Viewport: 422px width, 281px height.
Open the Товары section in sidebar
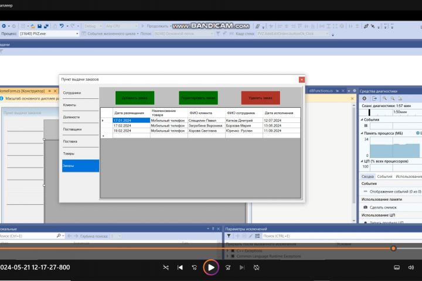80,153
